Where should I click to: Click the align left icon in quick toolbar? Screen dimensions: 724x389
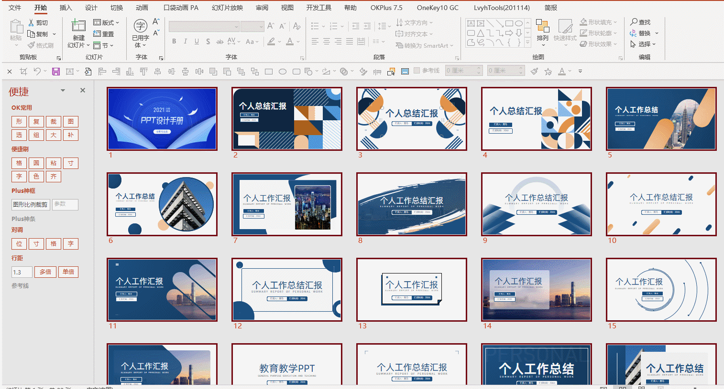pos(102,72)
